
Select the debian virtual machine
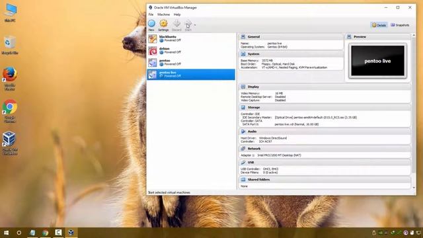pyautogui.click(x=191, y=50)
